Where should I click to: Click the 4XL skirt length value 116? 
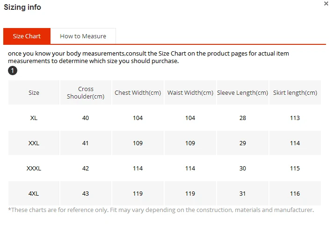295,194
